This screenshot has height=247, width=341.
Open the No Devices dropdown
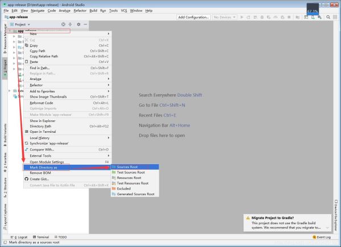(225, 18)
